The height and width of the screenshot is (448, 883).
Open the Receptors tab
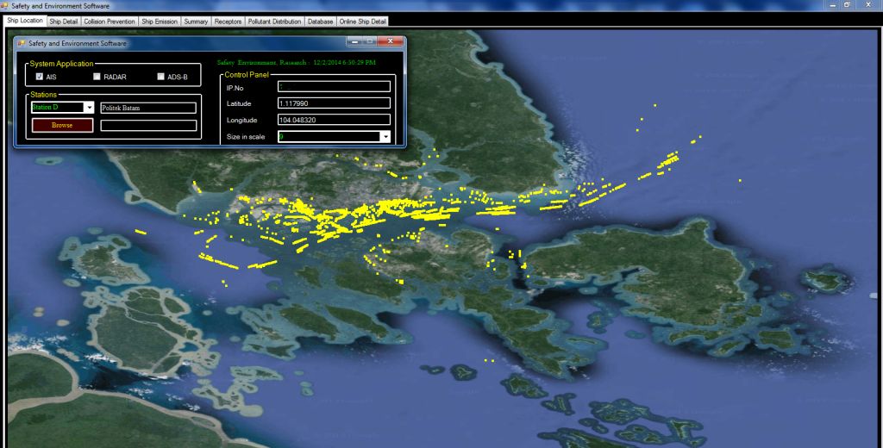click(228, 21)
